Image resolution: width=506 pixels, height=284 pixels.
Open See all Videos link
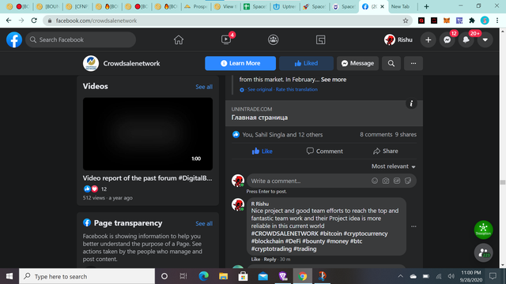[204, 87]
